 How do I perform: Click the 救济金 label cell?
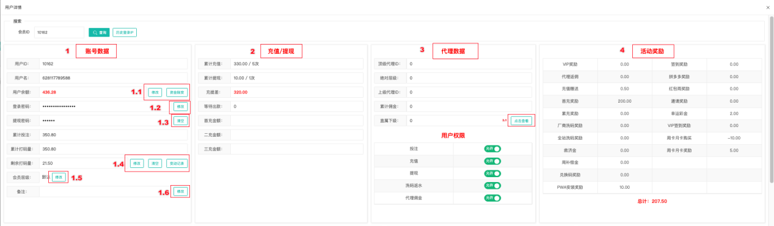(x=569, y=150)
